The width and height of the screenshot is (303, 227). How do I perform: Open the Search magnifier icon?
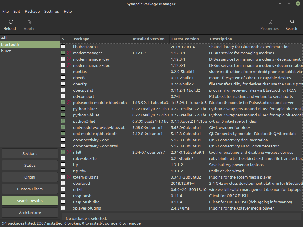292,22
